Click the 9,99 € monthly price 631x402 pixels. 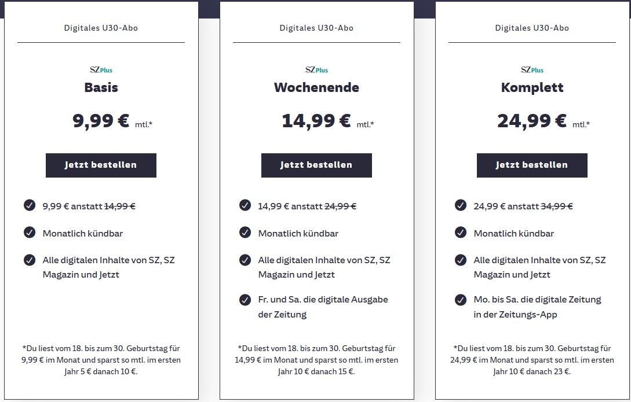click(101, 121)
